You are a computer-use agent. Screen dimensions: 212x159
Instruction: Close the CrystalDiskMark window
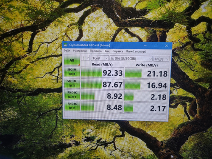point(167,46)
